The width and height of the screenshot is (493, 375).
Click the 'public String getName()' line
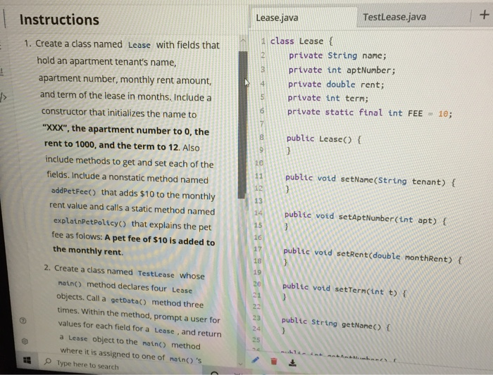point(336,324)
